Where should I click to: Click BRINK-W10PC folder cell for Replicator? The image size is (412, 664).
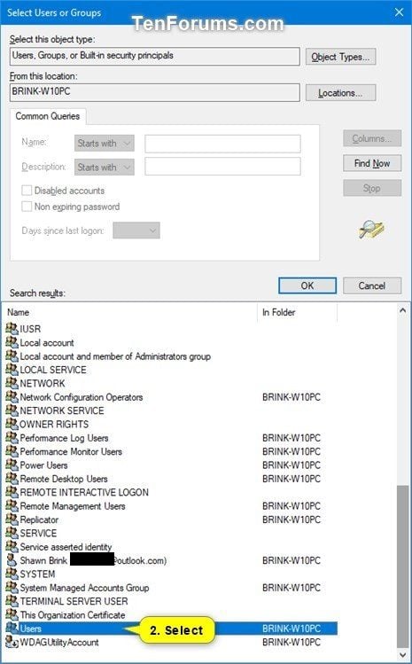292,519
